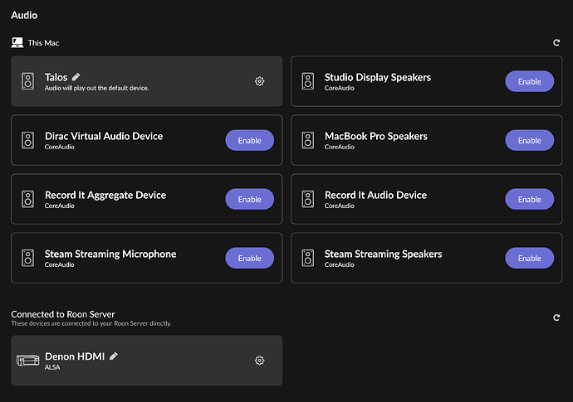Click Steam Streaming Microphone speaker icon
Image resolution: width=573 pixels, height=402 pixels.
click(28, 258)
